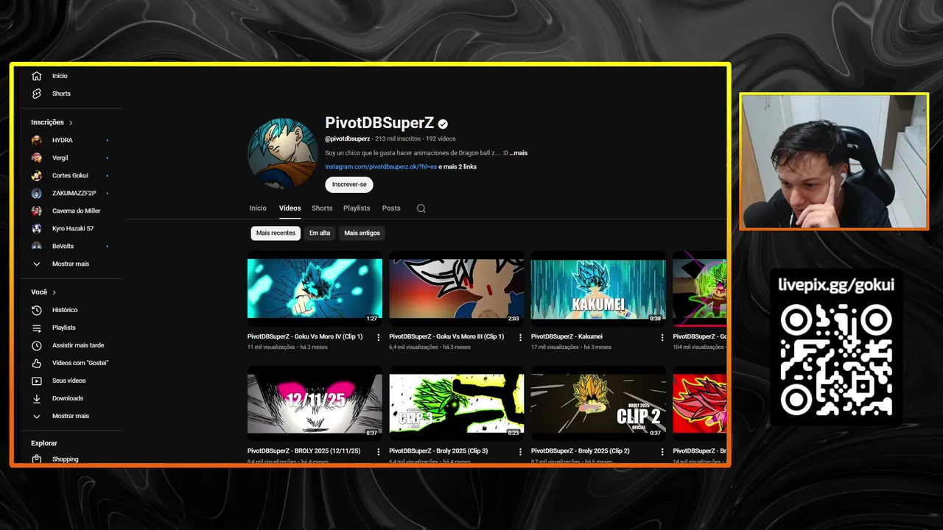Click the PivotDBSuperZ channel profile picture
Image resolution: width=943 pixels, height=530 pixels.
pyautogui.click(x=283, y=154)
